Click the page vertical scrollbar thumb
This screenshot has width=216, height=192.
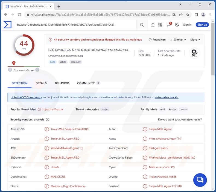213,49
